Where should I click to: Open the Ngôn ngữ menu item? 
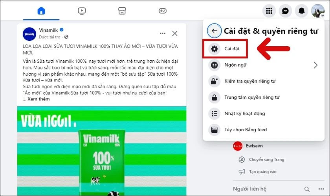263,65
